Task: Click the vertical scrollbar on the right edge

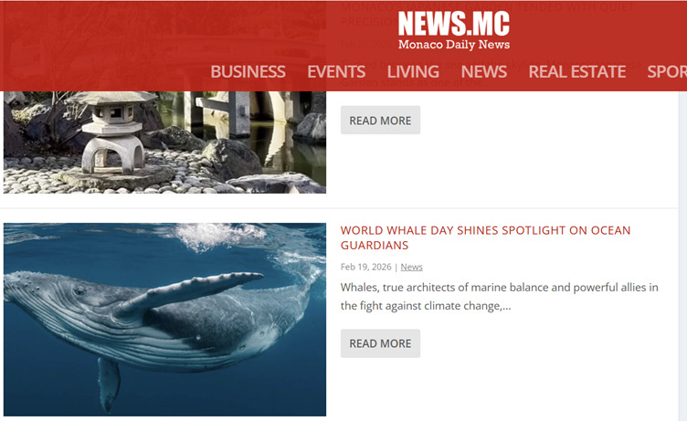Action: coord(682,254)
